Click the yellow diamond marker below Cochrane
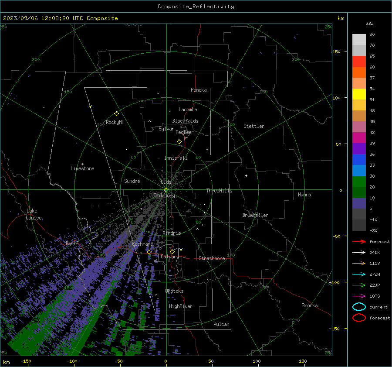 tap(149, 252)
